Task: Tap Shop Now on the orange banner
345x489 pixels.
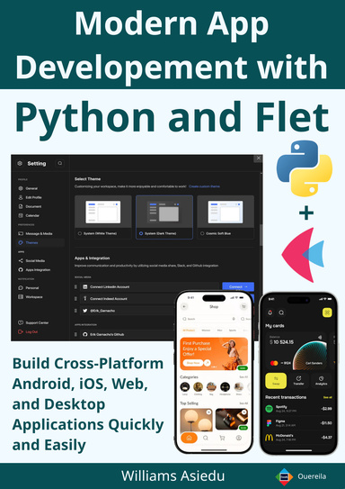Action: click(193, 363)
